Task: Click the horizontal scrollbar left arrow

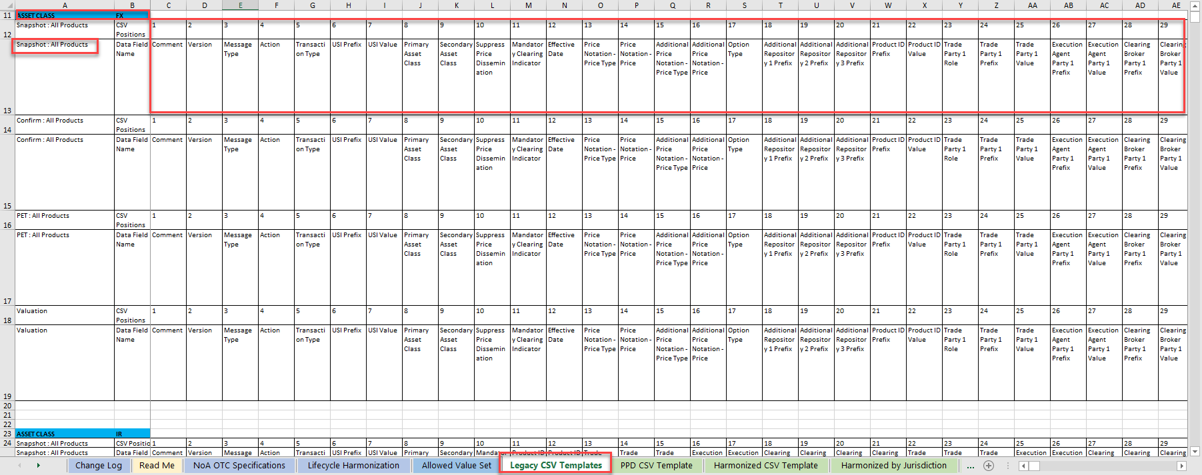Action: (1024, 466)
